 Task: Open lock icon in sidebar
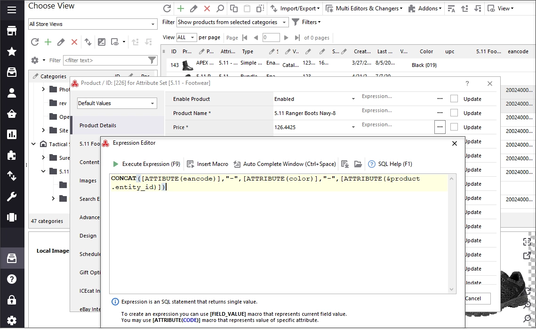click(x=12, y=300)
